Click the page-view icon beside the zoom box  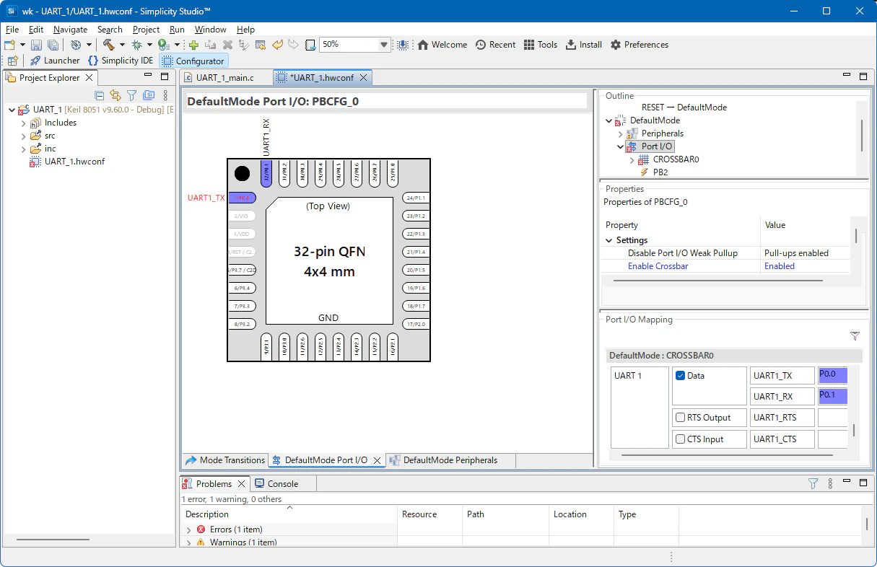point(310,45)
